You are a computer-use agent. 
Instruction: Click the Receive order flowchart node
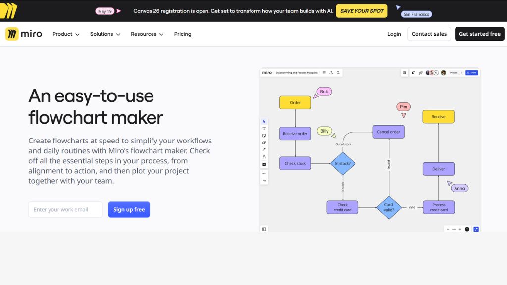click(x=295, y=134)
